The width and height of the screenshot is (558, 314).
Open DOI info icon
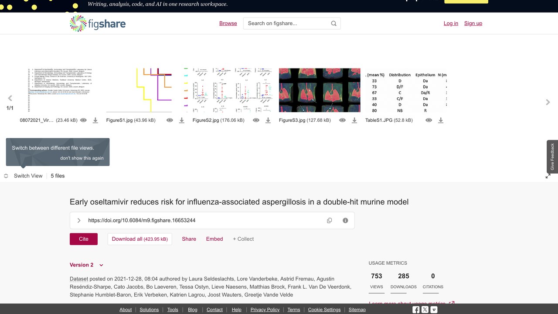pyautogui.click(x=345, y=221)
